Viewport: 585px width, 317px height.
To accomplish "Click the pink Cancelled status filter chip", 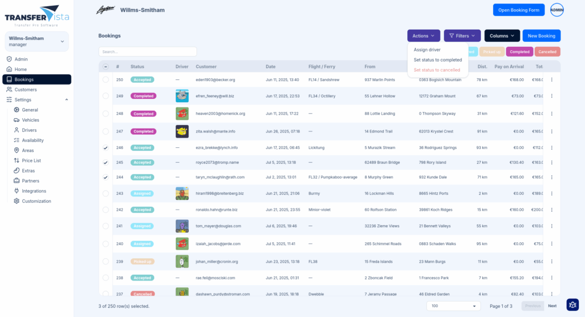I will (x=547, y=51).
